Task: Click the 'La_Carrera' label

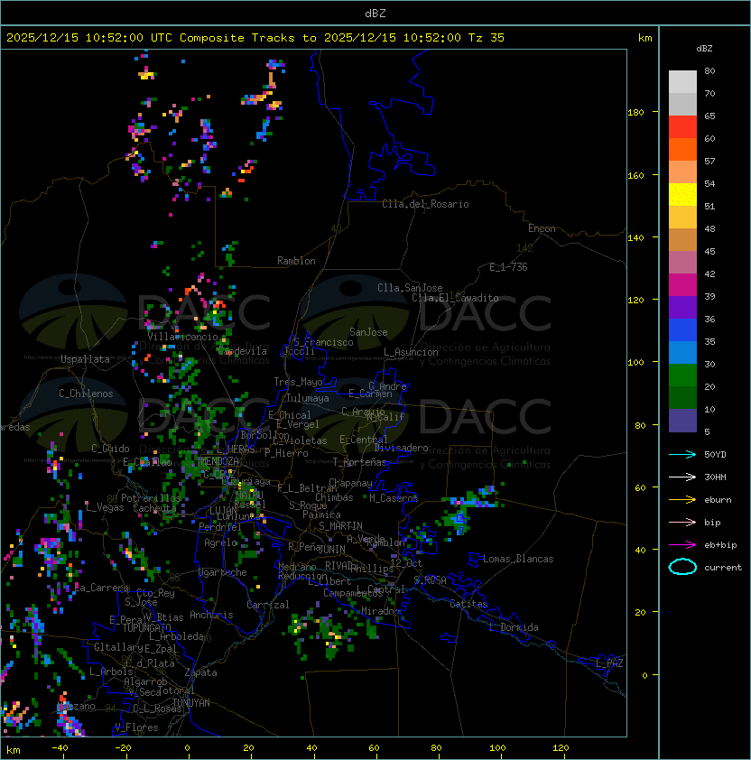Action: [x=102, y=588]
